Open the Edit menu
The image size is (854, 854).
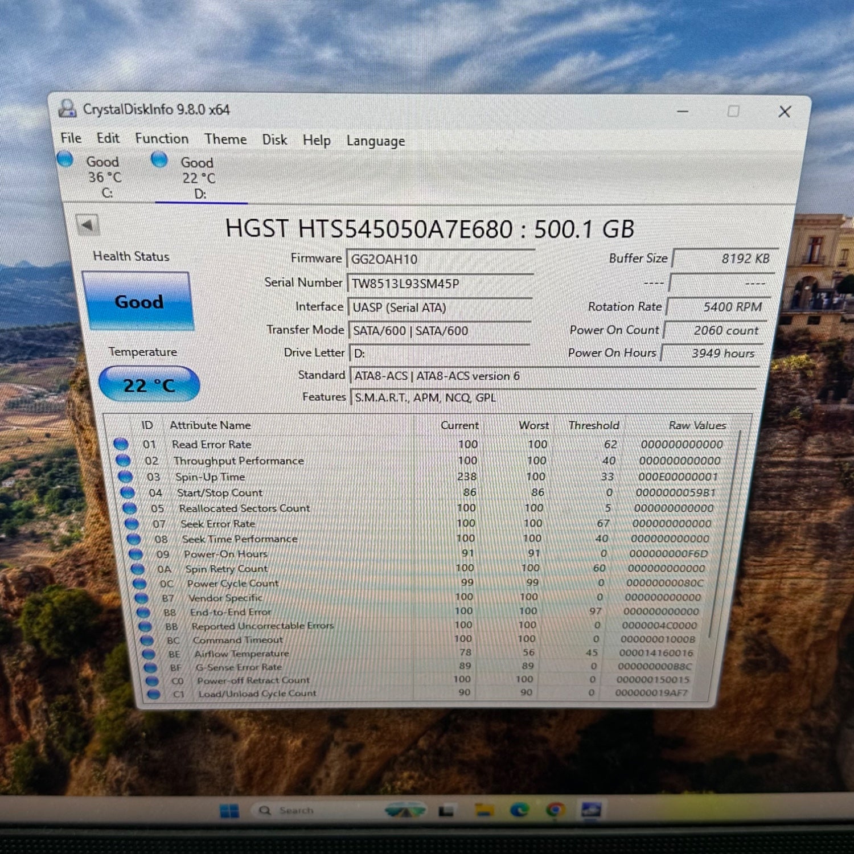[x=108, y=138]
